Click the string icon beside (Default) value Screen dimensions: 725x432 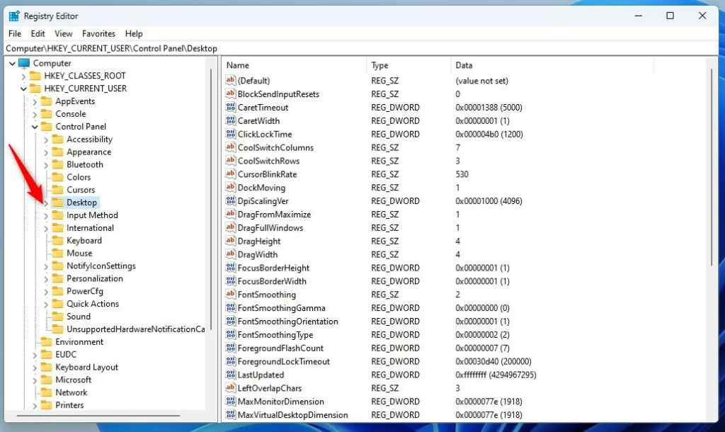230,80
